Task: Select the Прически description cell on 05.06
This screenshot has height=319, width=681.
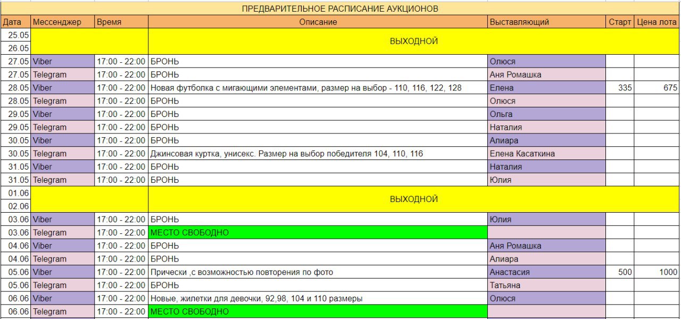Action: (x=318, y=272)
